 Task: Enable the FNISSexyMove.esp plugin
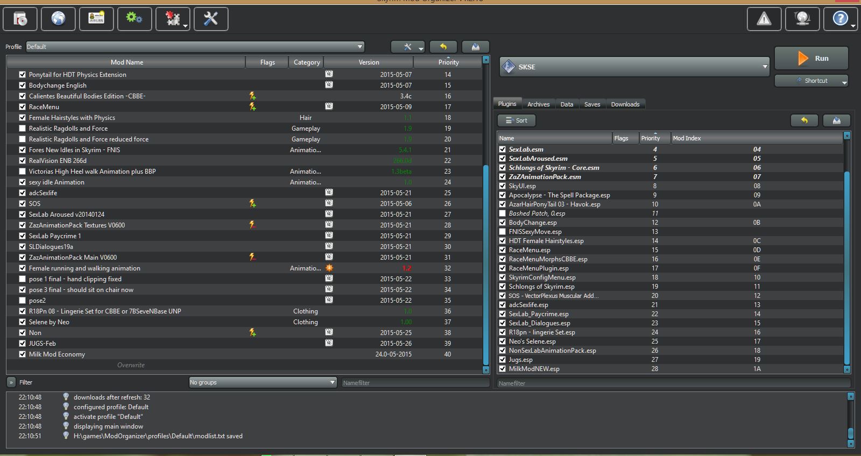[x=502, y=232]
